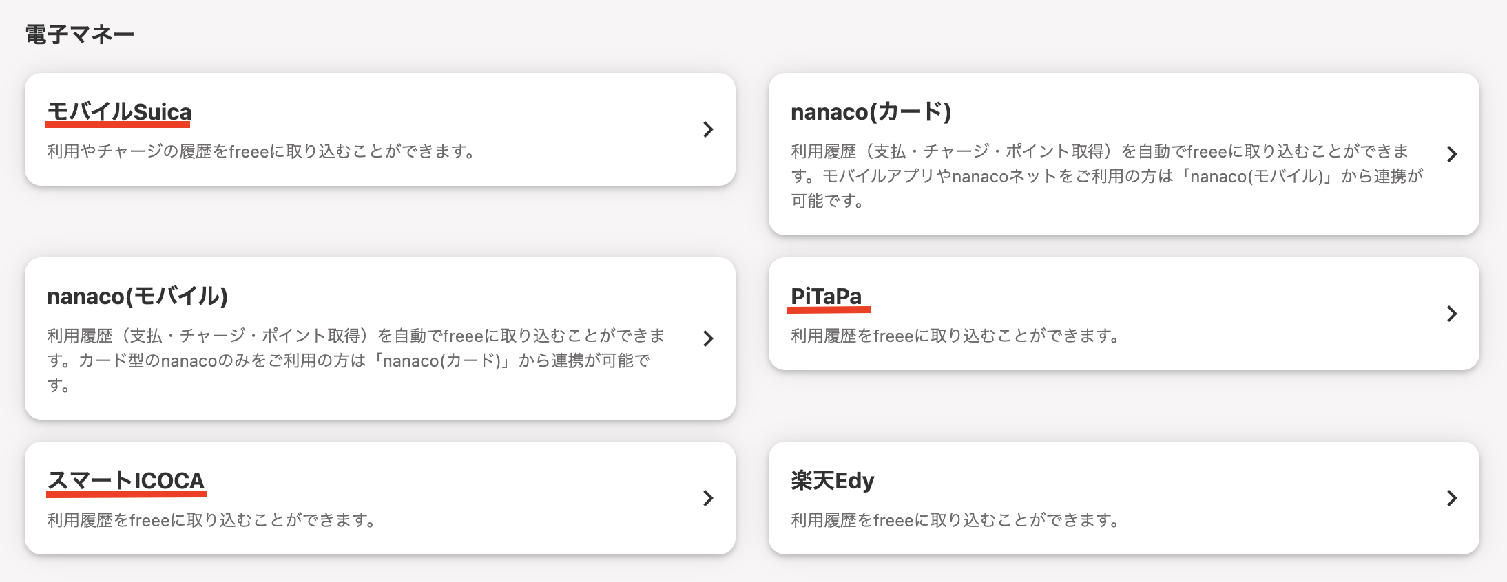The height and width of the screenshot is (582, 1507).
Task: Click the chevron arrow on nanaco(カード) card
Action: 1452,154
